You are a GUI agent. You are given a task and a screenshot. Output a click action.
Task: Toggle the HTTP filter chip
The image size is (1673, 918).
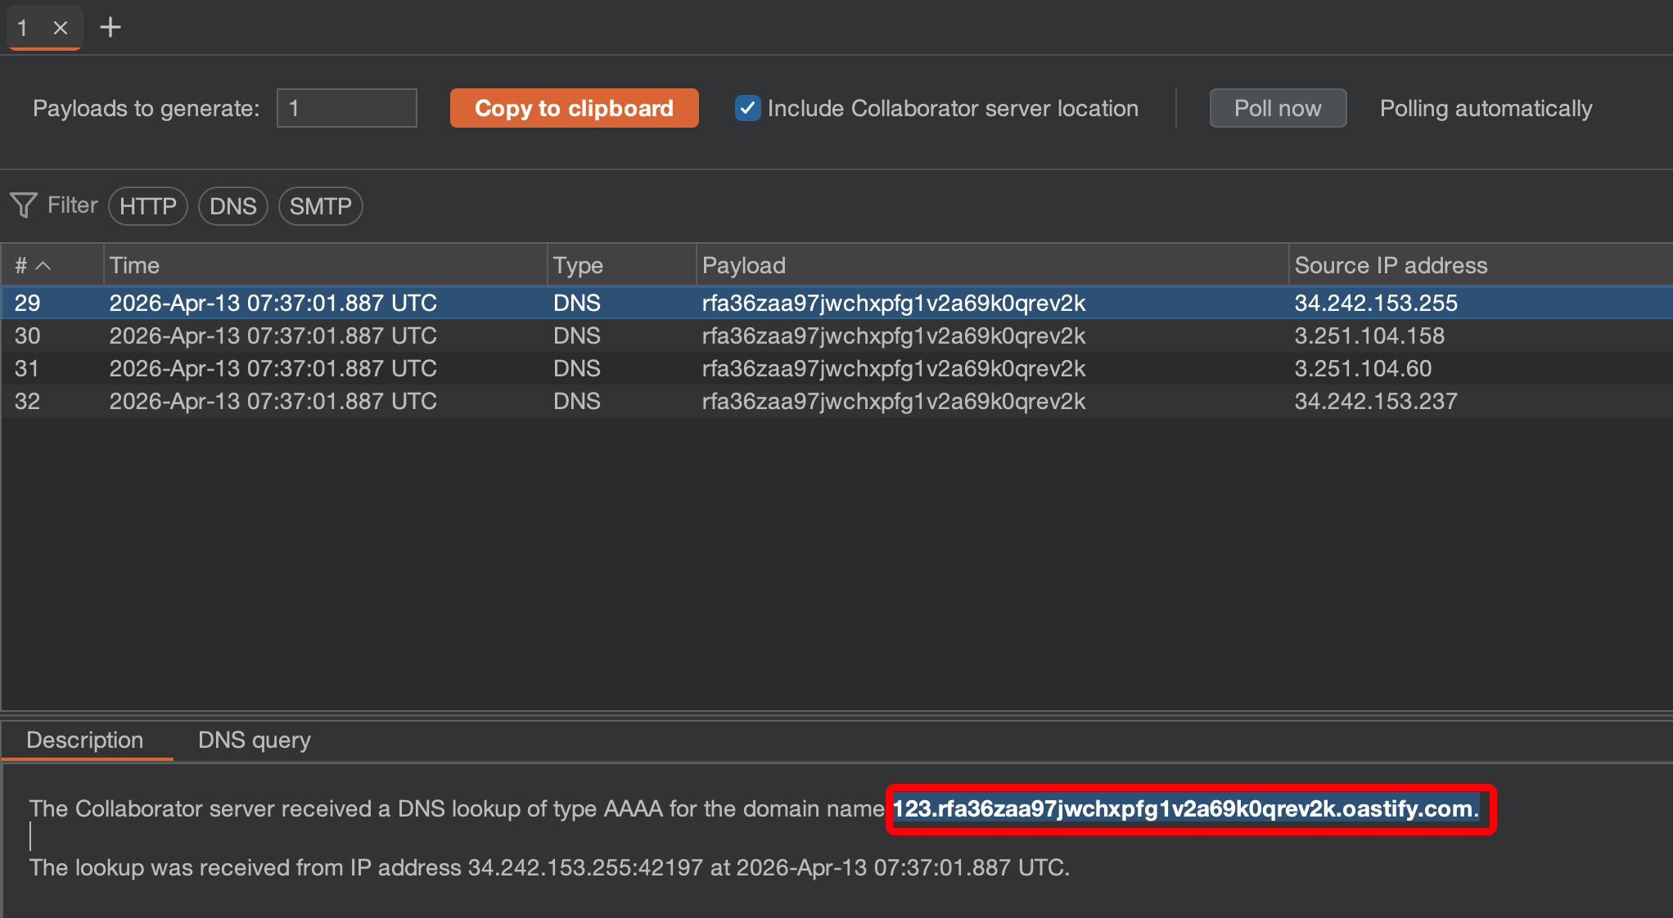pos(148,206)
